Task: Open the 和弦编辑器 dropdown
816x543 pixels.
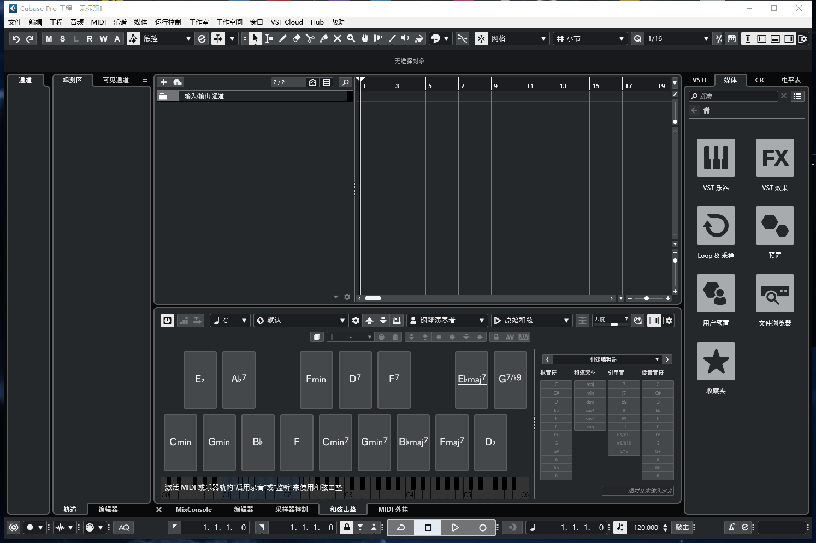Action: [x=607, y=359]
